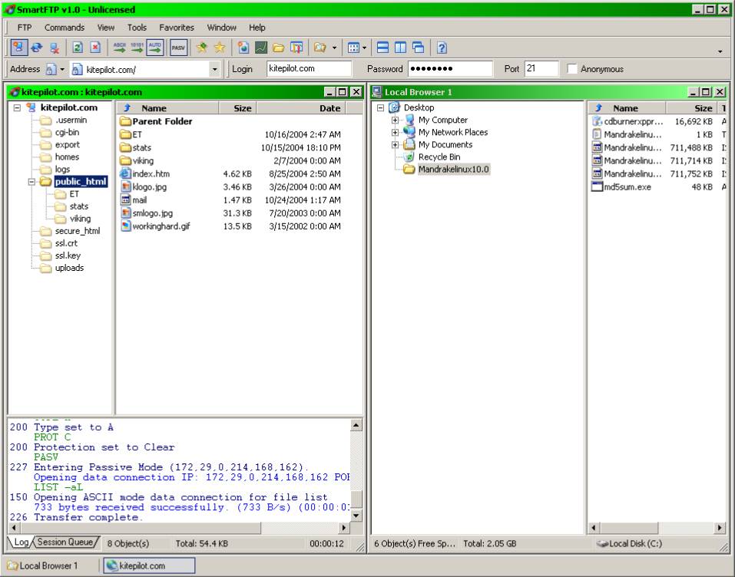Screen dimensions: 735x577
Task: Select AUTO transfer mode icon
Action: (155, 48)
